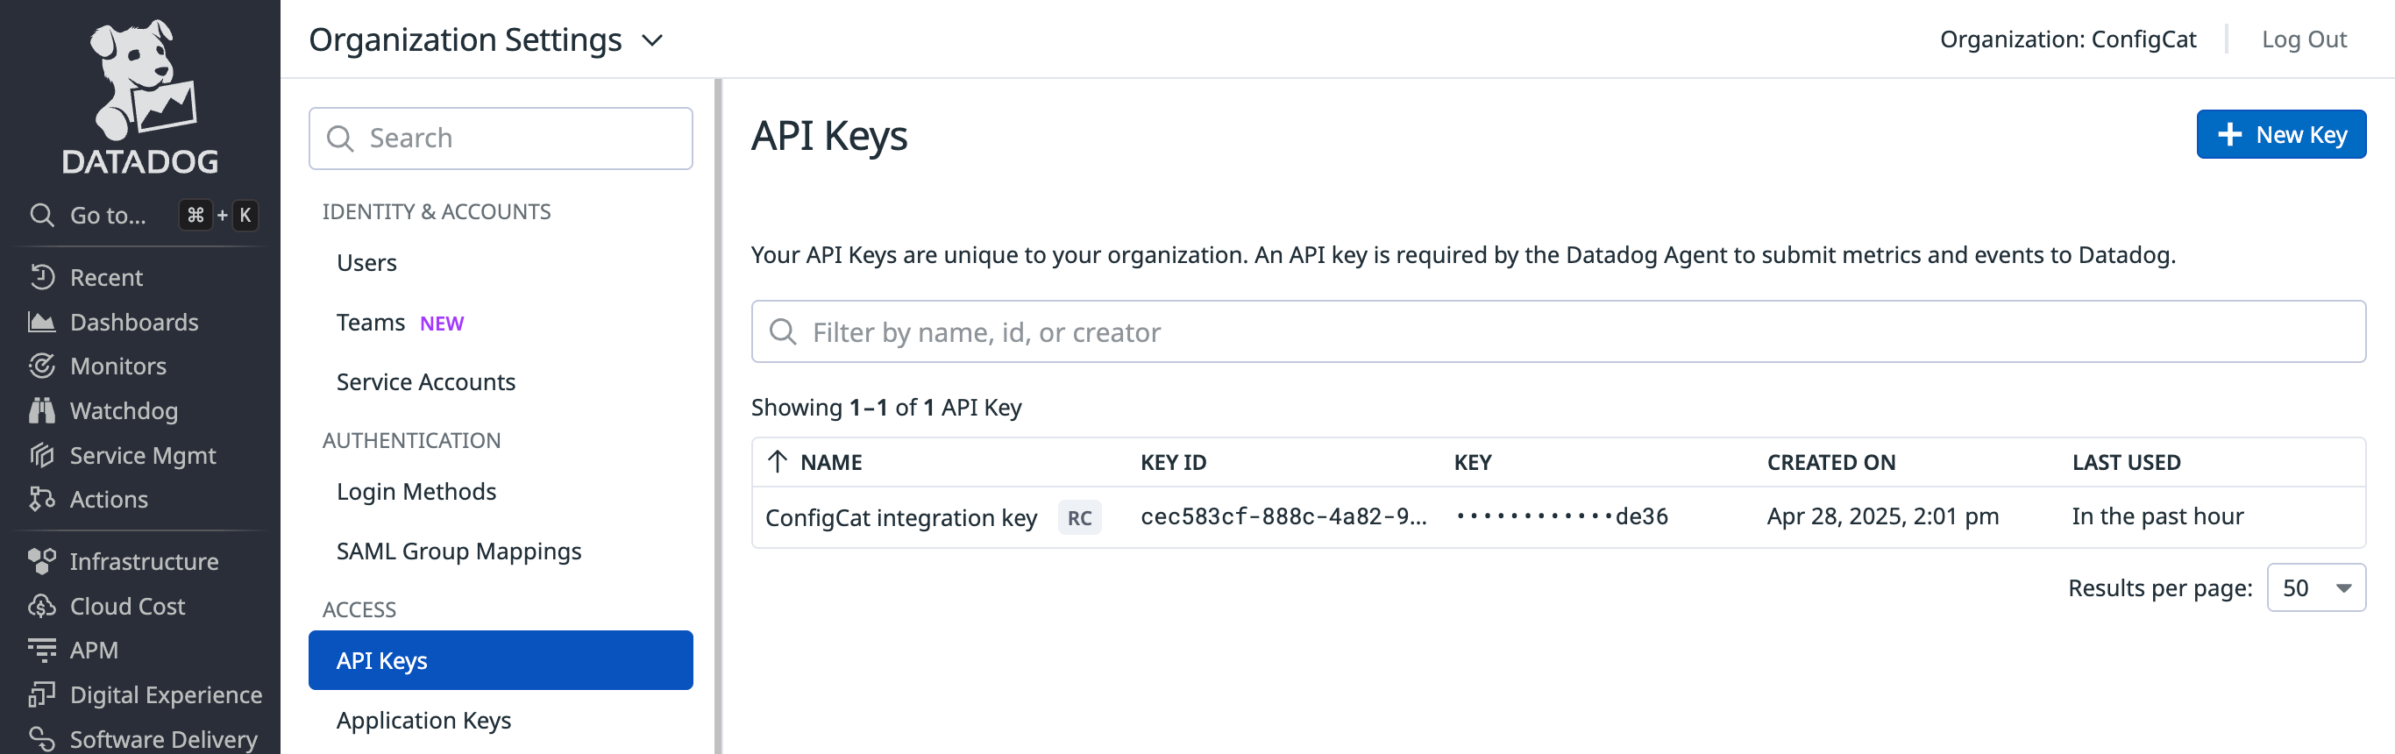Screen dimensions: 2395x754
Task: Log Out of the ConfigCat organization
Action: point(2303,39)
